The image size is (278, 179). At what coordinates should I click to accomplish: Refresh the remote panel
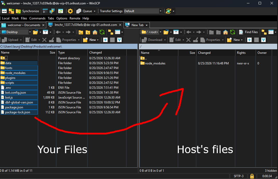(232, 32)
